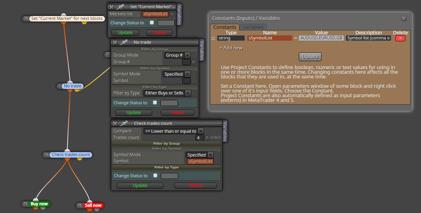The width and height of the screenshot is (421, 213).
Task: Select the Sell now block
Action: click(93, 206)
